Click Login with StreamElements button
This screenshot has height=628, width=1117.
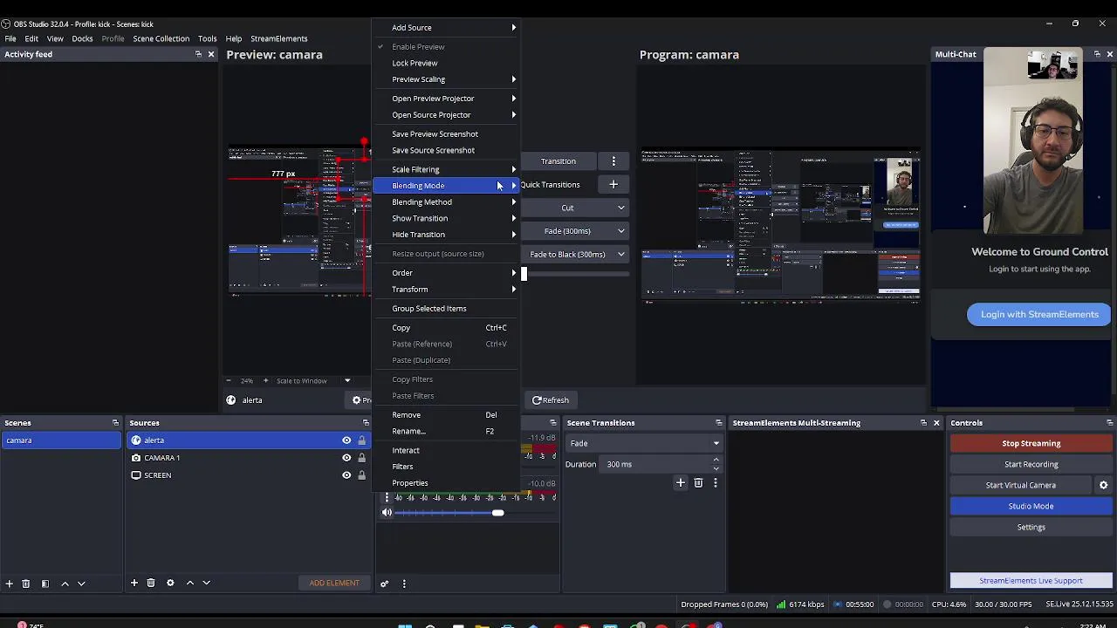(x=1038, y=314)
